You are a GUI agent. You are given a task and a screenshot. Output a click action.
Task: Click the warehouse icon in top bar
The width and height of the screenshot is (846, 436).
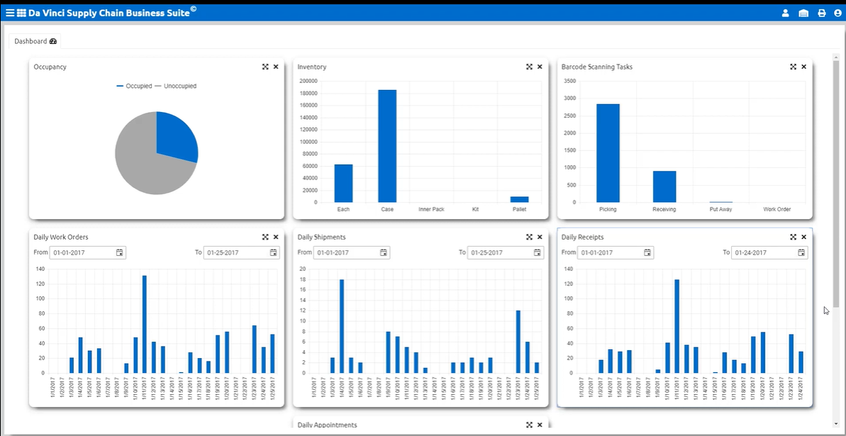803,13
